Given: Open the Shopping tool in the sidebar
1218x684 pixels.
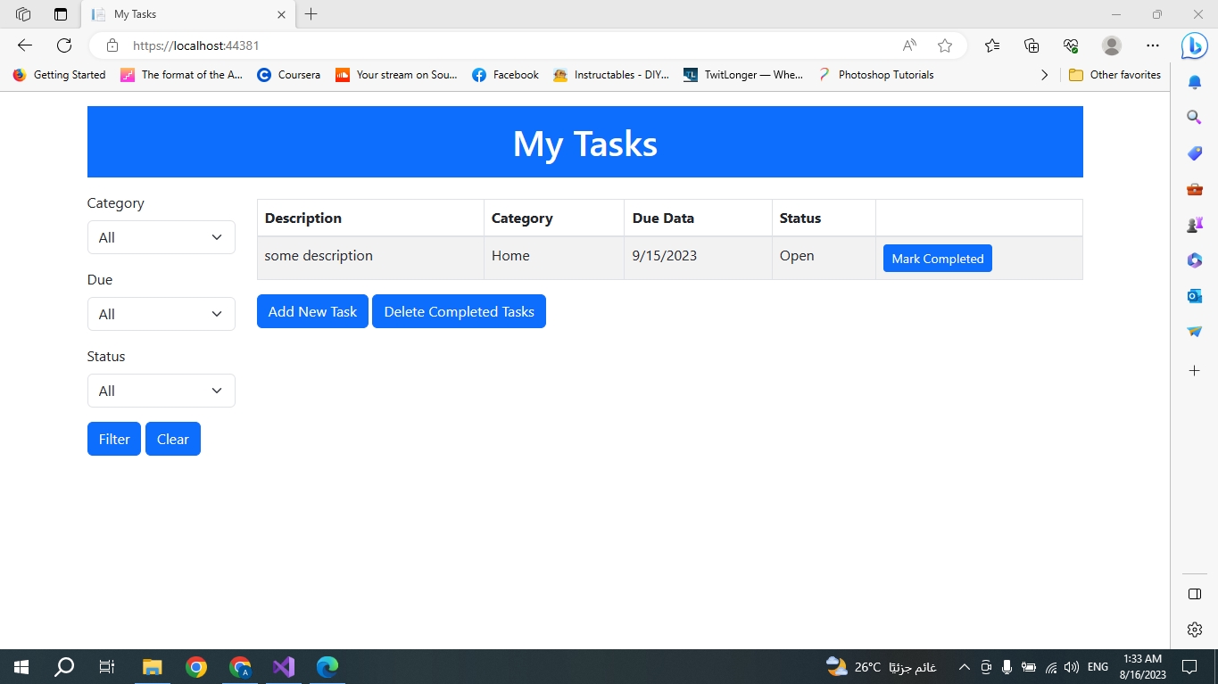Looking at the screenshot, I should 1194,152.
